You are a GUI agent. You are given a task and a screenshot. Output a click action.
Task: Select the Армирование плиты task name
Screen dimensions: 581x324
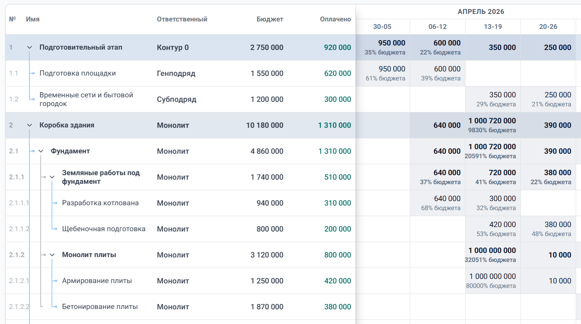(97, 281)
